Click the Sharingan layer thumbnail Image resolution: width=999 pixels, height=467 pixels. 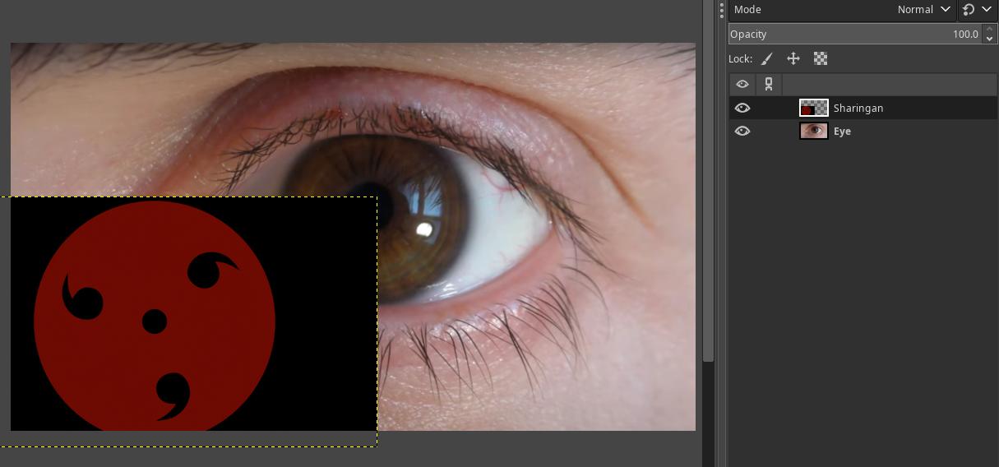[814, 108]
